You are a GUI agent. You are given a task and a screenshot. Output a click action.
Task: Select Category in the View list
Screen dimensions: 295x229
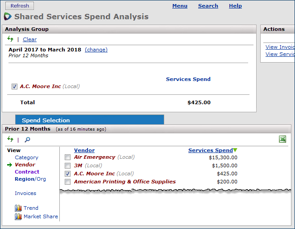click(26, 157)
